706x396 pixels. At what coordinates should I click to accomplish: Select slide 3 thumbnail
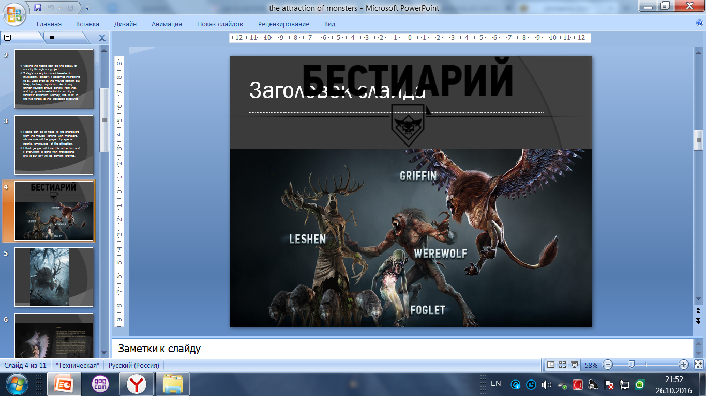(54, 145)
